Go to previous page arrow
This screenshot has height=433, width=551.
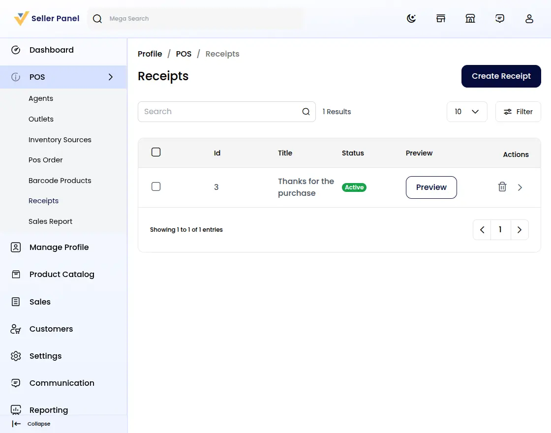click(482, 230)
